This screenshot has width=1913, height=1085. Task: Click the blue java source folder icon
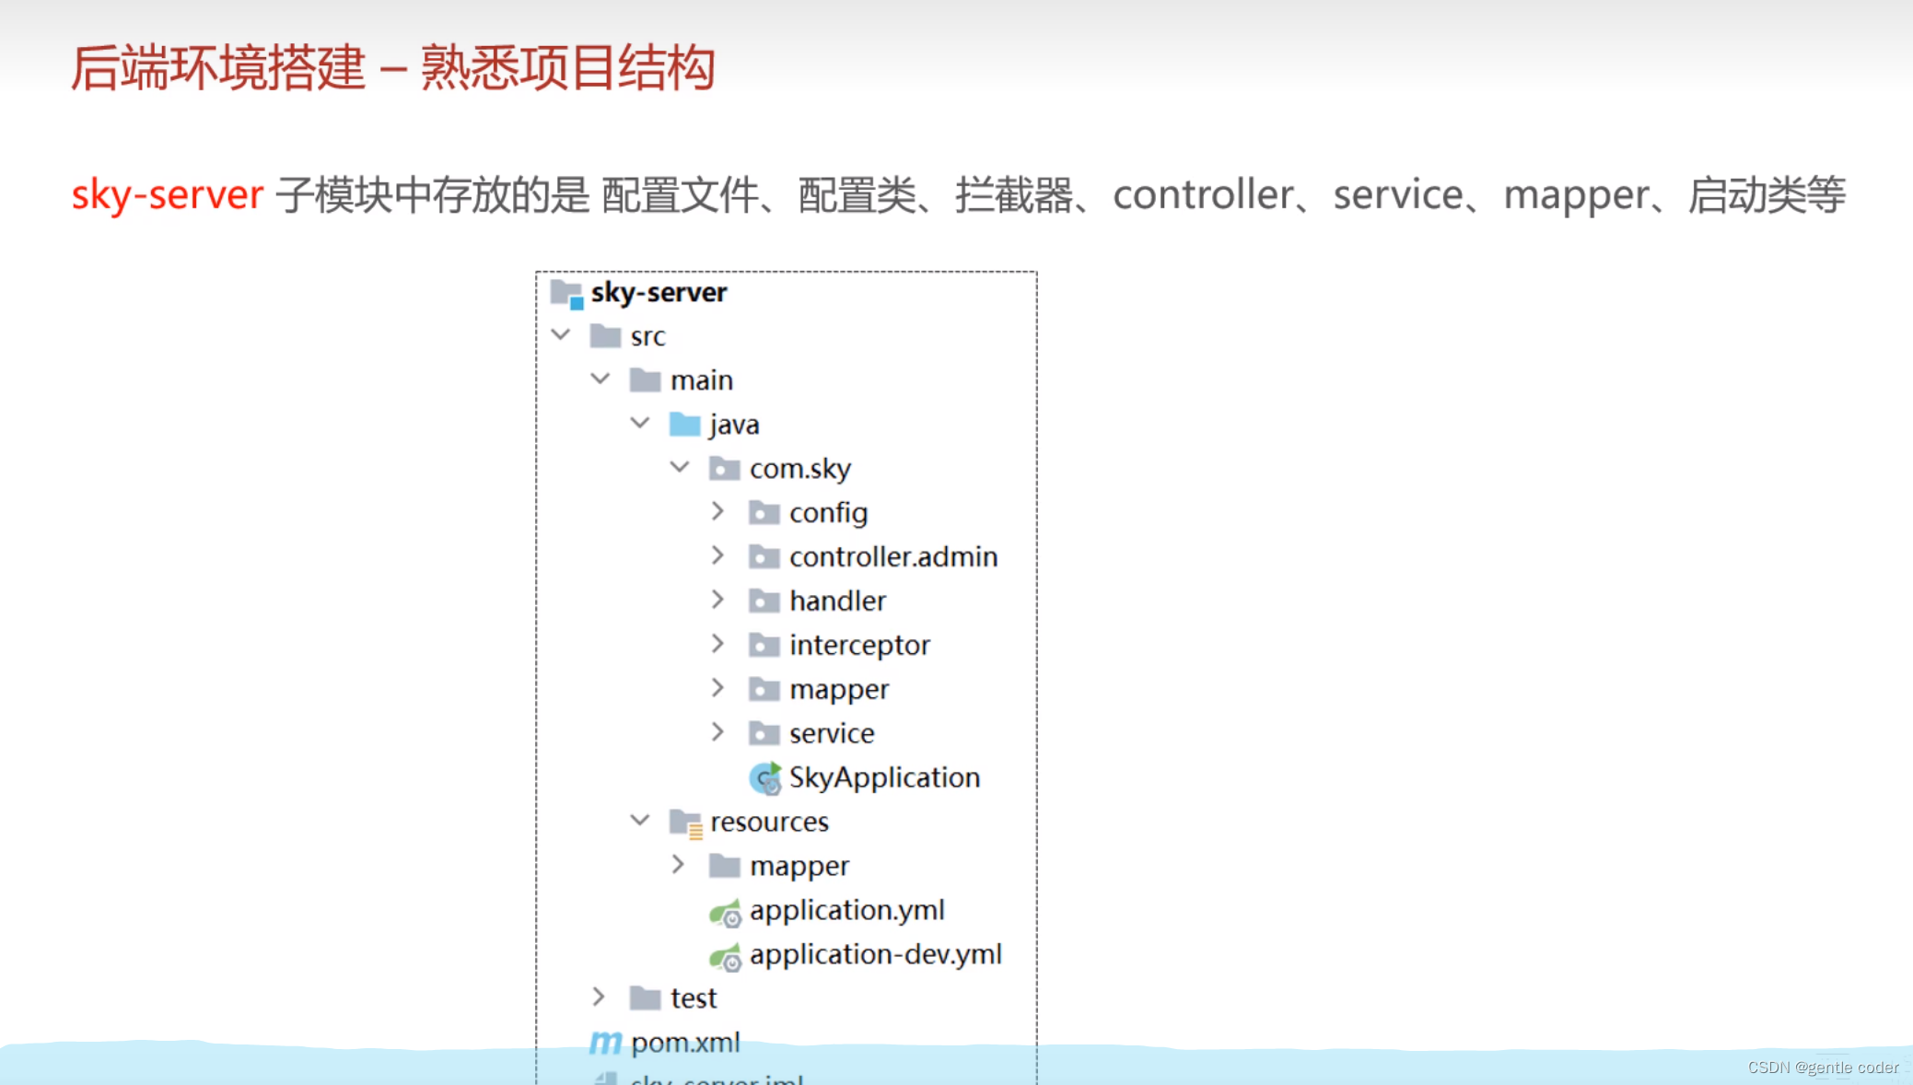pyautogui.click(x=684, y=425)
